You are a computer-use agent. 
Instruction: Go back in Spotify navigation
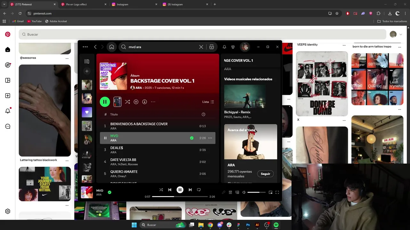pyautogui.click(x=95, y=47)
